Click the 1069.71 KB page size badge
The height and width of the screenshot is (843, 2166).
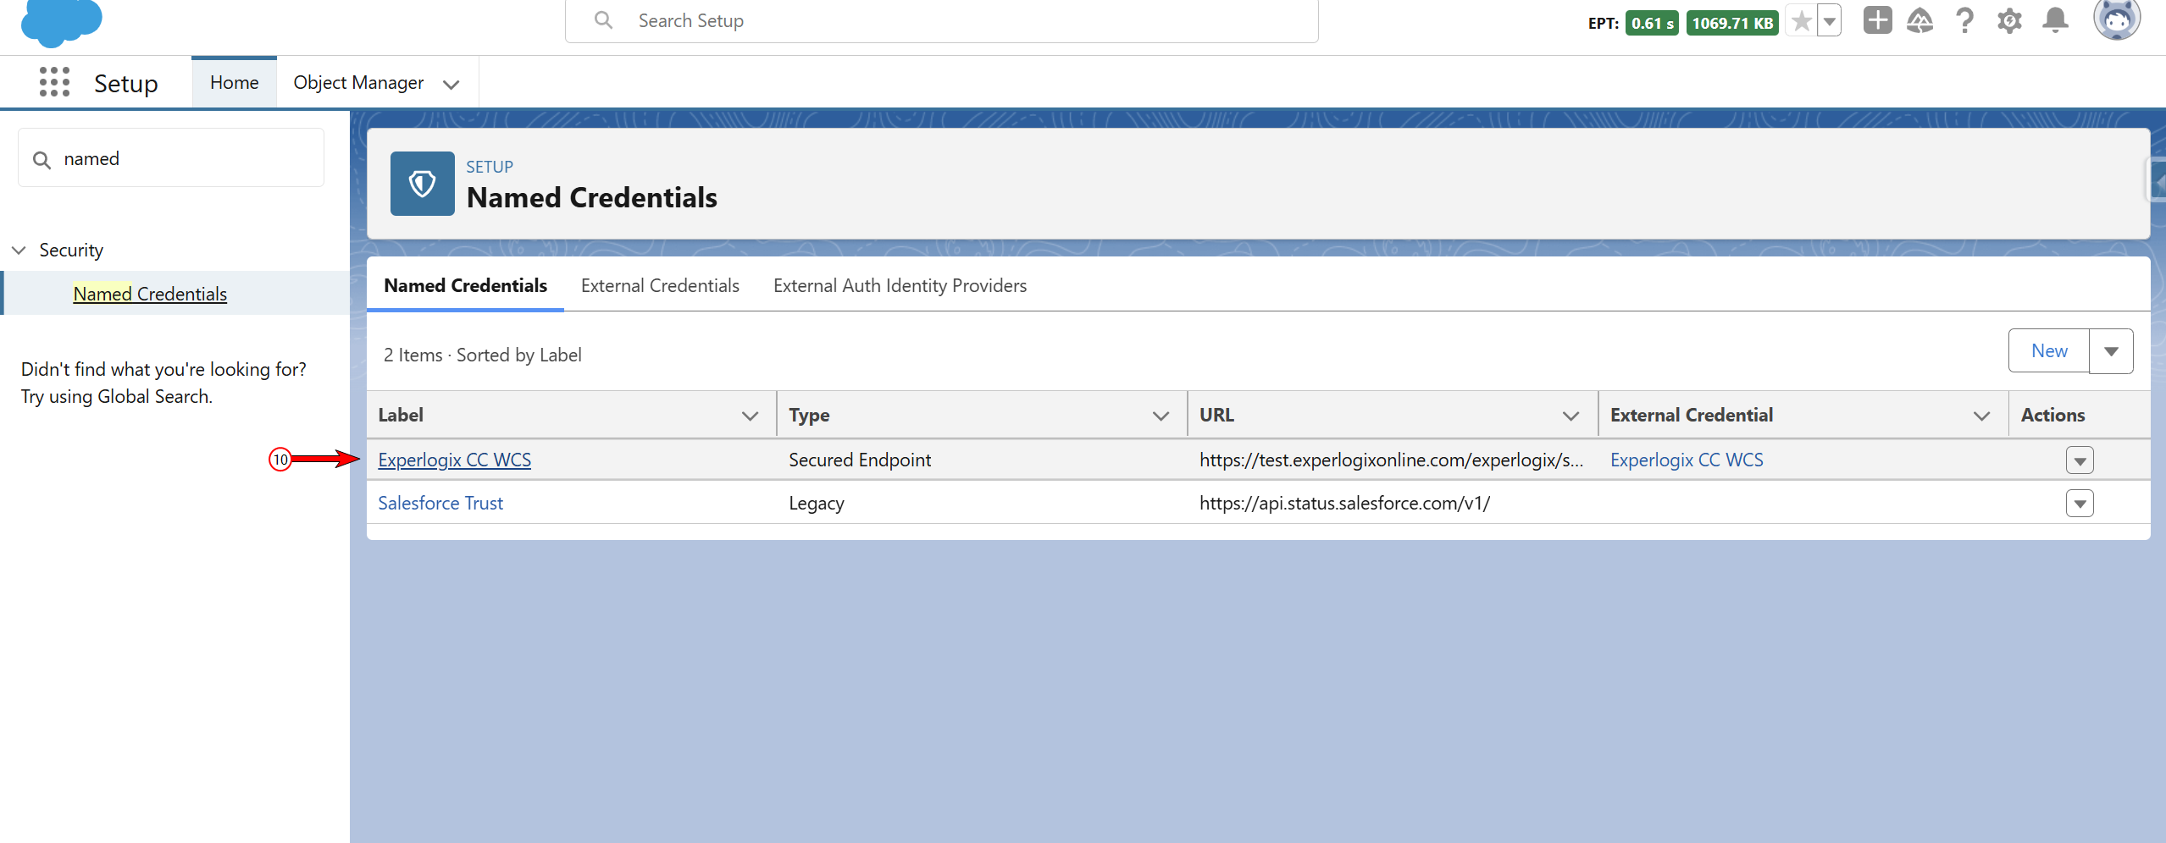tap(1732, 23)
